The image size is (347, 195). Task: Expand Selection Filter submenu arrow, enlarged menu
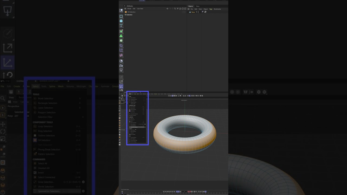tap(83, 117)
